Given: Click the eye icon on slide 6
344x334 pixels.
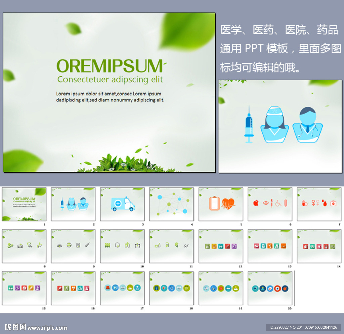Looking at the screenshot, I should (x=266, y=203).
